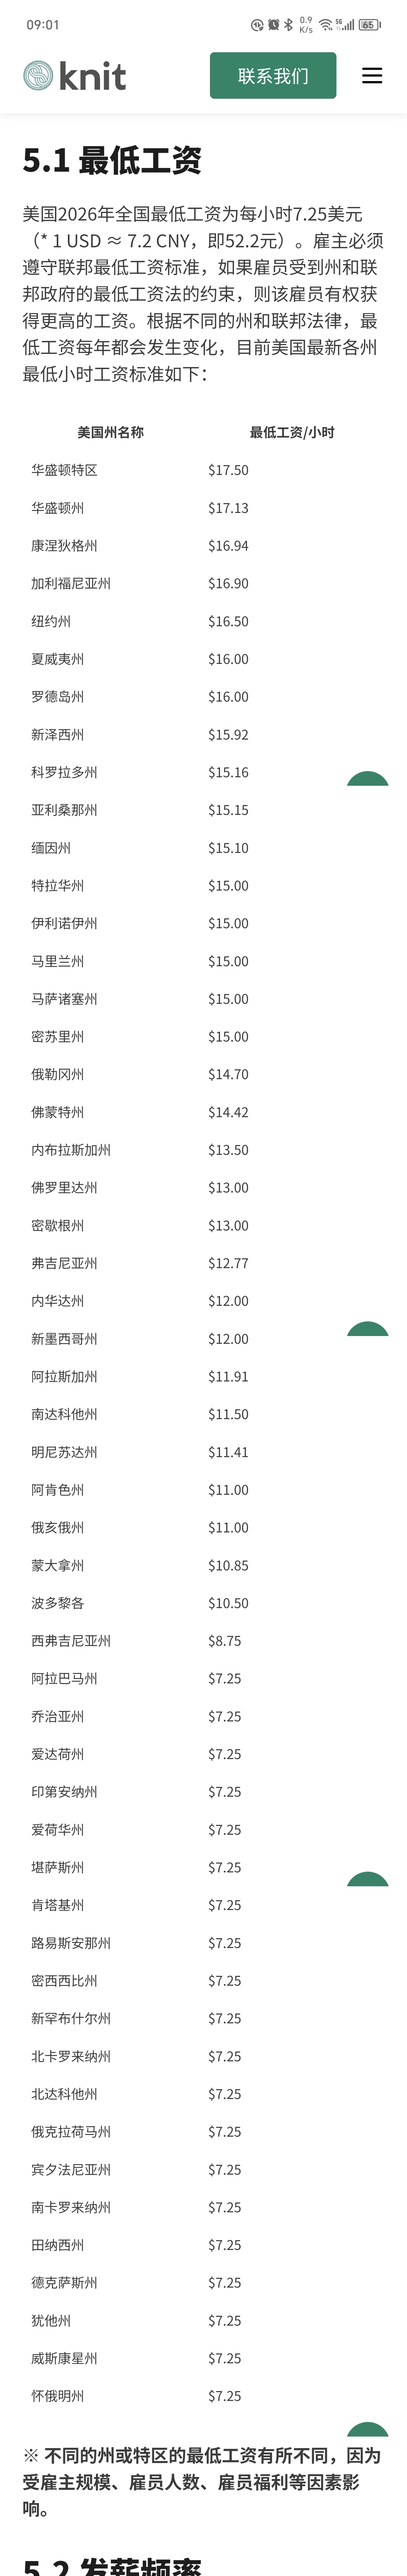Tap the 加利福尼亚州 state entry

tap(71, 583)
